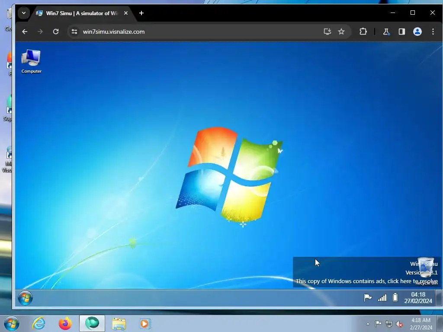The height and width of the screenshot is (332, 443).
Task: Expand the tab search dropdown
Action: point(24,13)
